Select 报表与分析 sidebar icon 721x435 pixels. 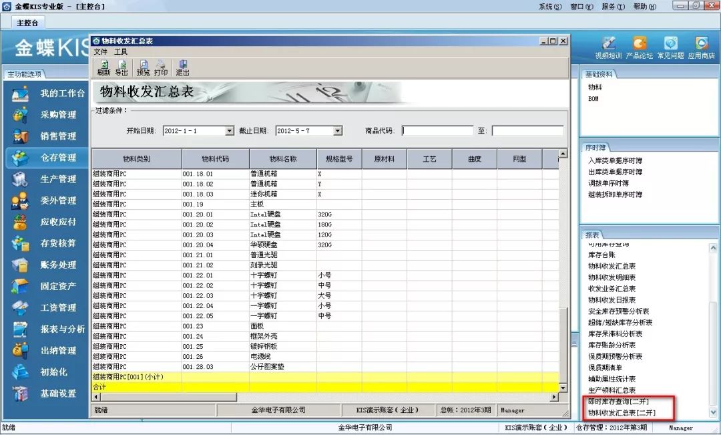pyautogui.click(x=20, y=329)
